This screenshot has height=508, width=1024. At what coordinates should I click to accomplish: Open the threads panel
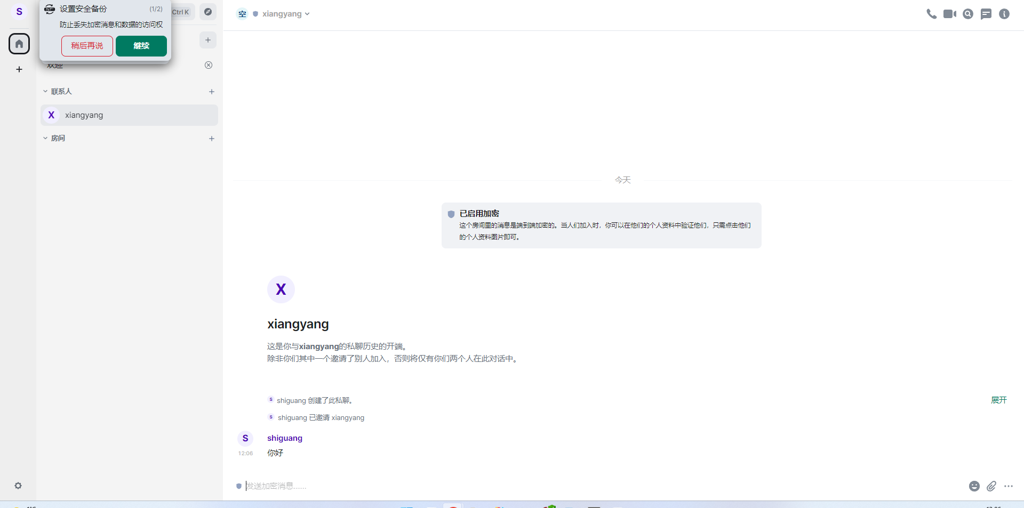pyautogui.click(x=986, y=14)
